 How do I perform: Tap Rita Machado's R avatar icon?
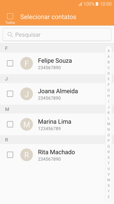(x=27, y=155)
